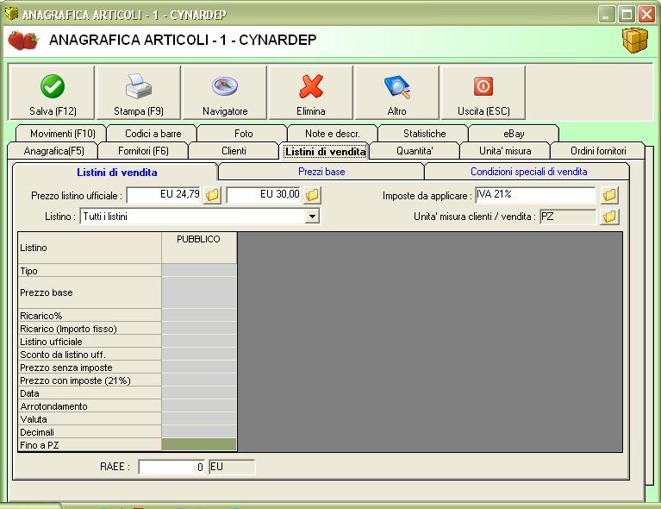Select the green 'Fino a PZ' cell
Screen dimensions: 661x509
tap(198, 445)
